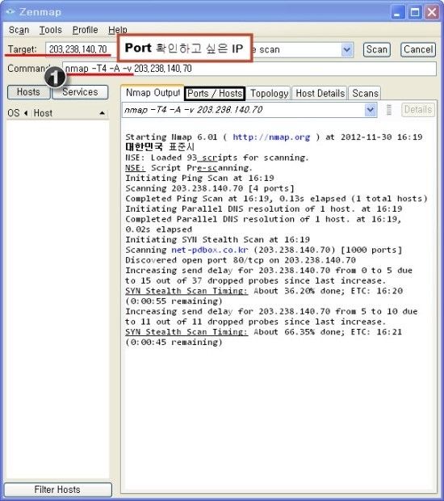
Task: Maximize the Zenmap window
Action: [415, 12]
